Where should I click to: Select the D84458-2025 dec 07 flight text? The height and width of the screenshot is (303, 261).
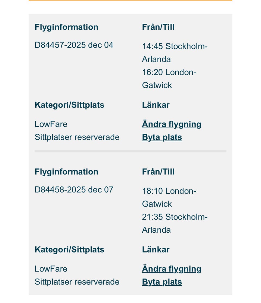coord(74,189)
